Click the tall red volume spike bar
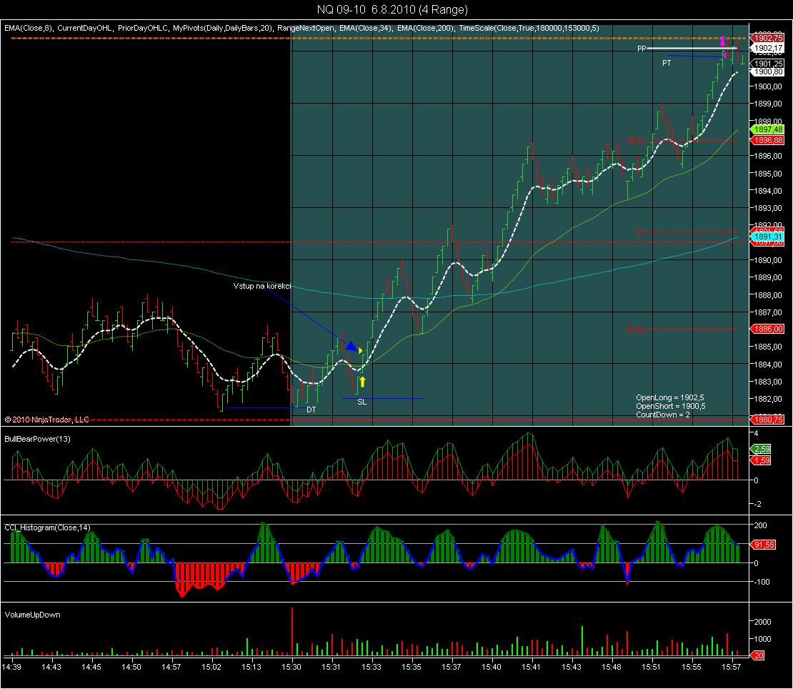This screenshot has height=689, width=793. 292,631
